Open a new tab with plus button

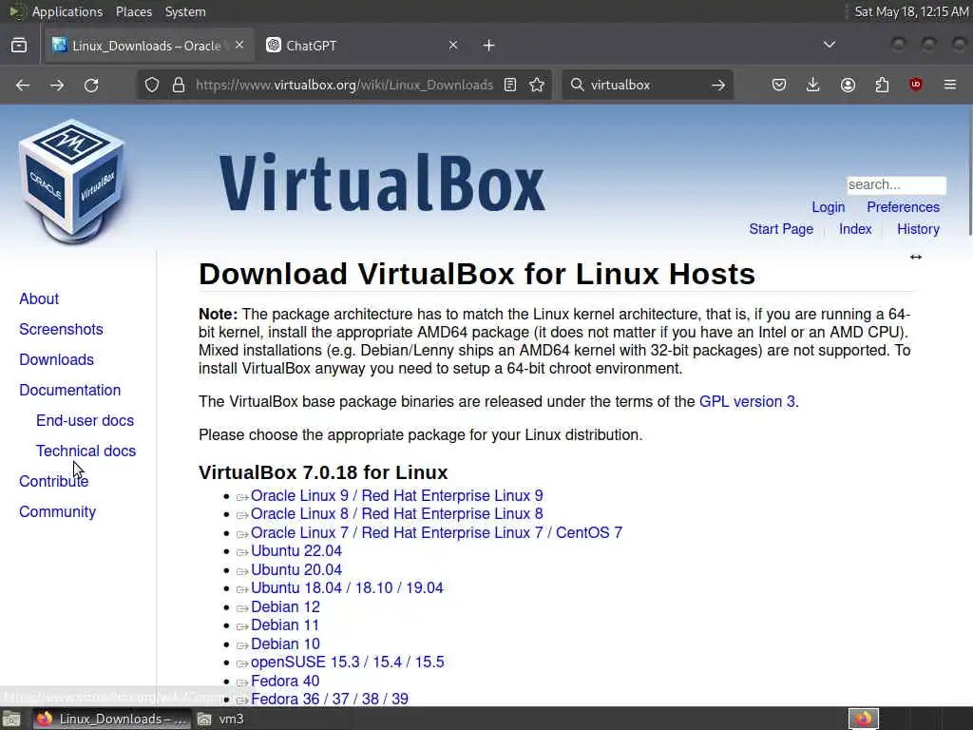[x=489, y=46]
